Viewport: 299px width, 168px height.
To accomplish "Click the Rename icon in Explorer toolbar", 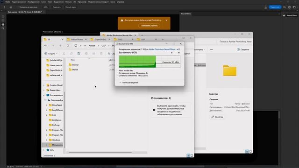I will pos(86,54).
